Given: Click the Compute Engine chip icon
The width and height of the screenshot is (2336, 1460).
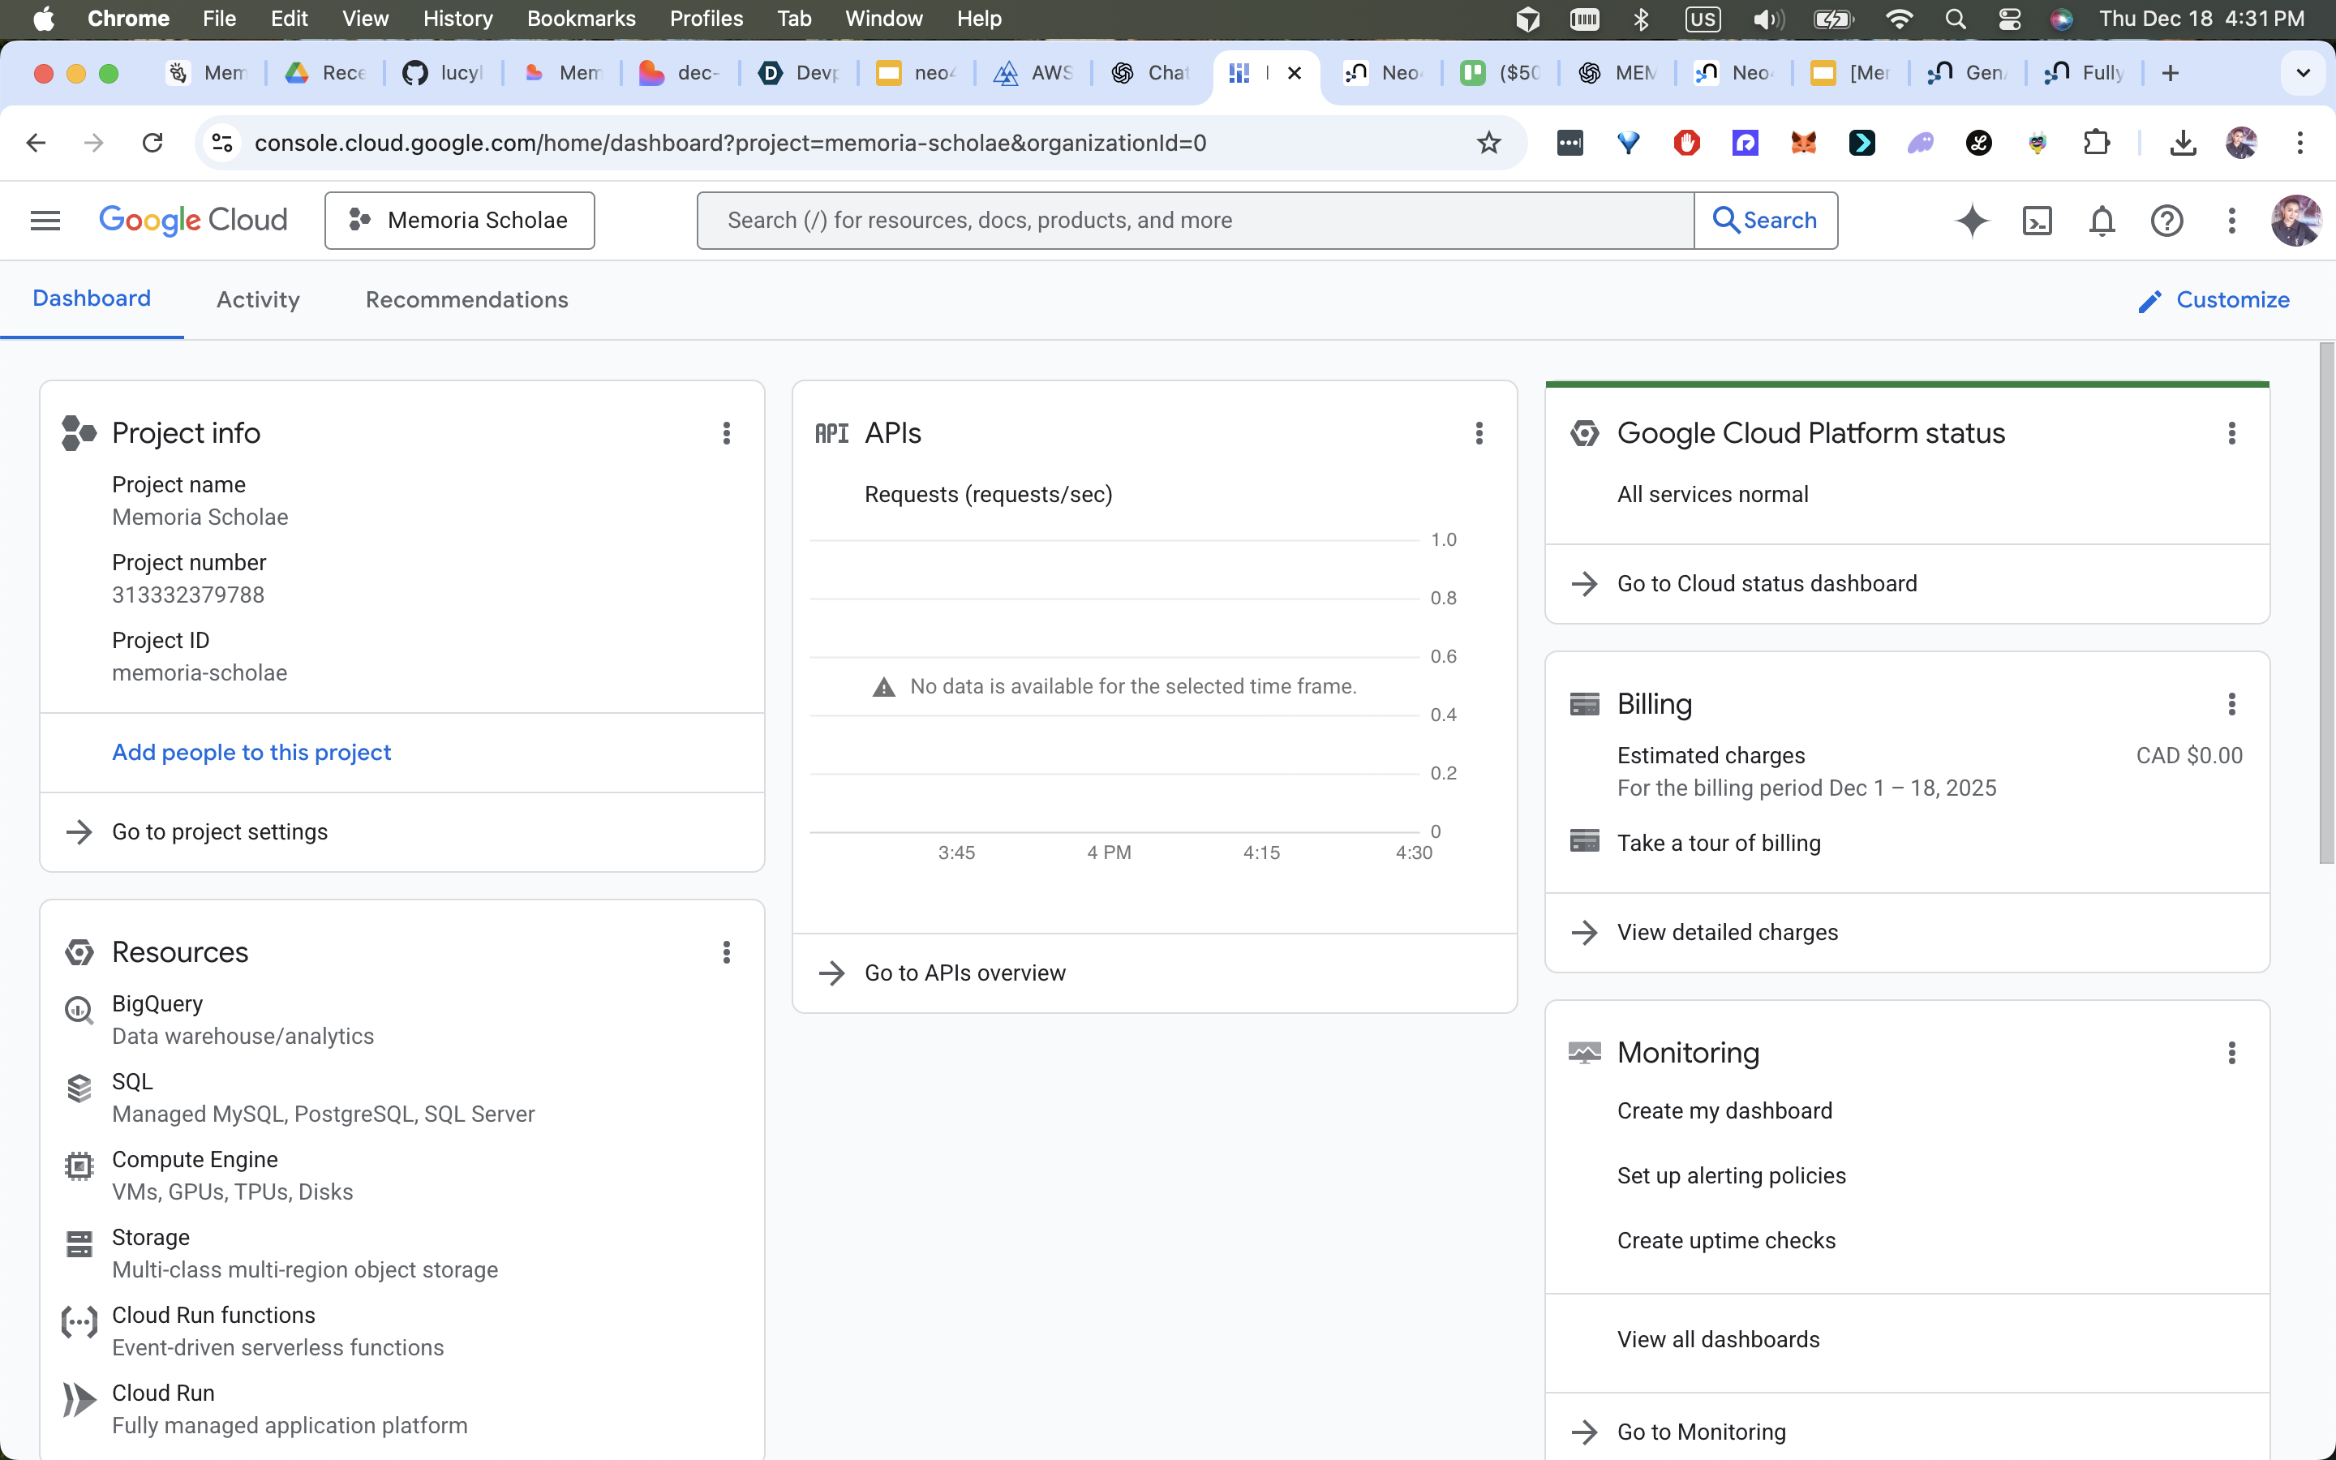Looking at the screenshot, I should click(x=79, y=1166).
